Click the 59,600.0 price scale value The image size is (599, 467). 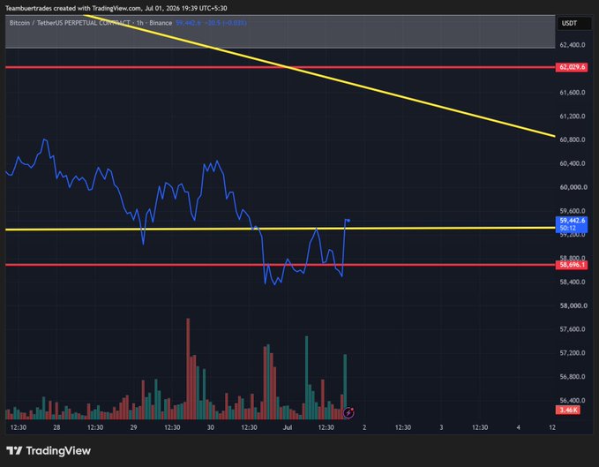coord(573,211)
